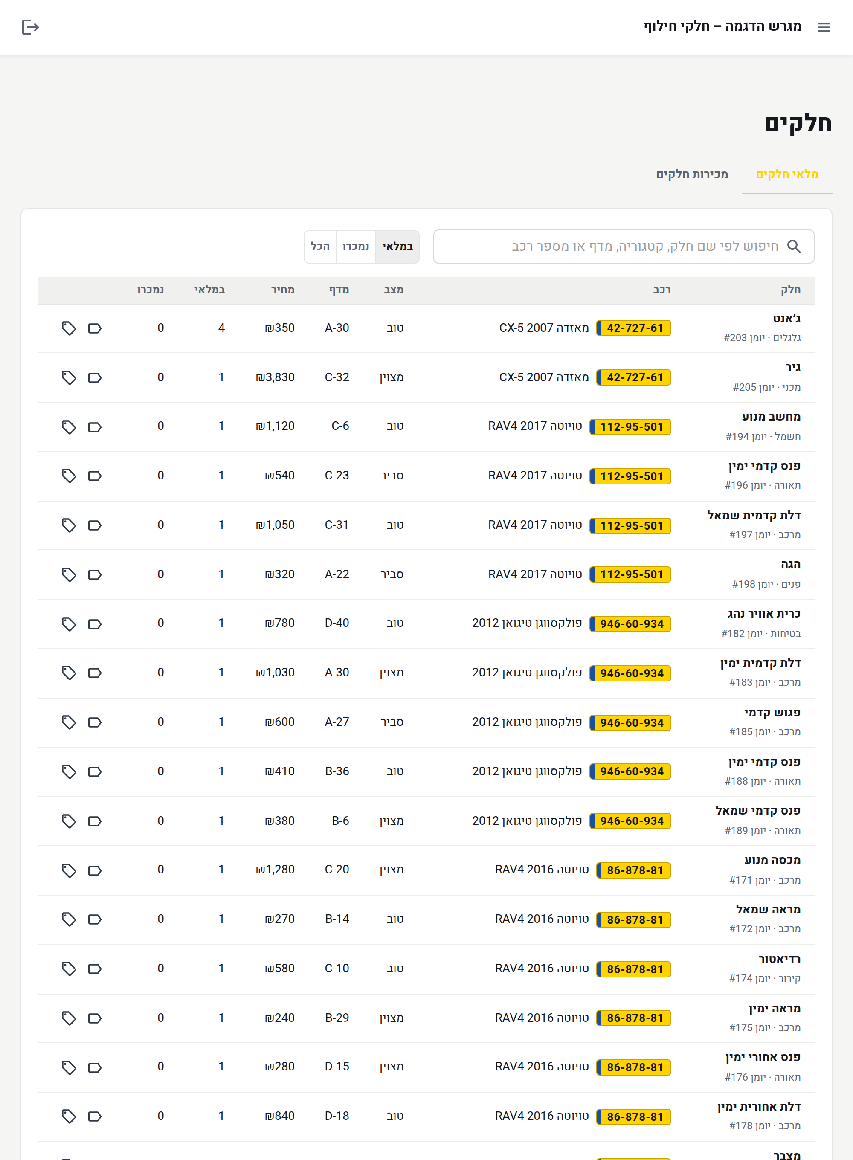Screen dimensions: 853x1160
Task: Click the label icon in the דלת אחורית ימין row
Action: tap(95, 1116)
